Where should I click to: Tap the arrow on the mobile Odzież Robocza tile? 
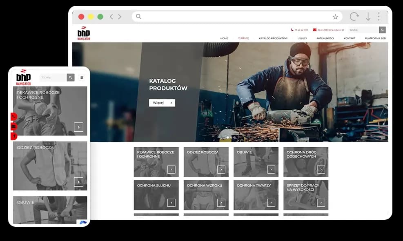pos(78,182)
